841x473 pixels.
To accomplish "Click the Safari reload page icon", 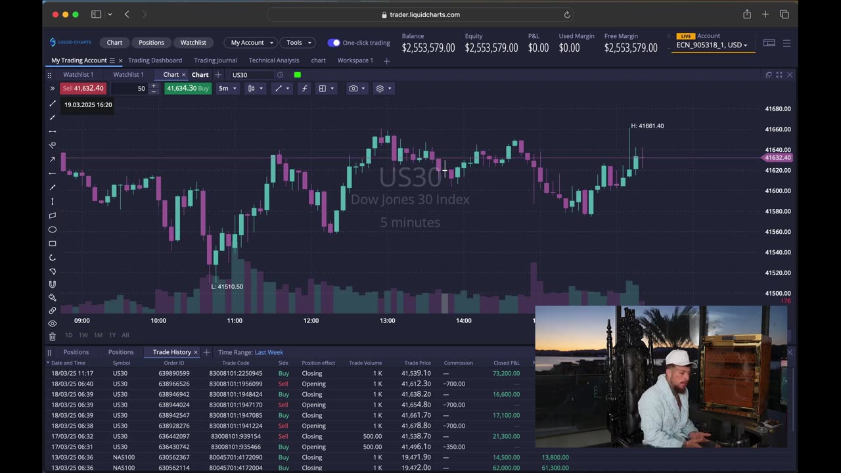I will click(567, 14).
